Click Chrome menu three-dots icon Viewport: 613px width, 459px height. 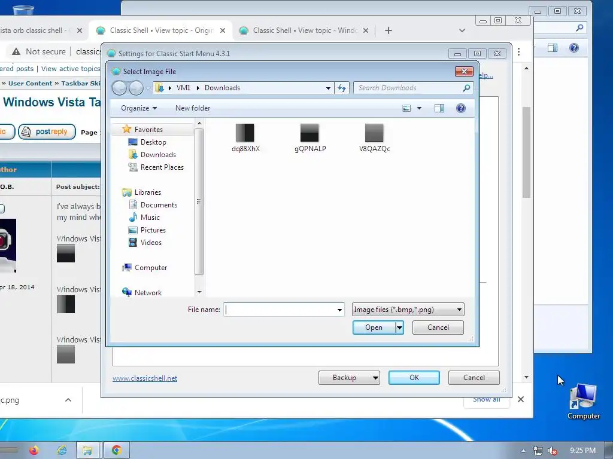click(x=518, y=51)
